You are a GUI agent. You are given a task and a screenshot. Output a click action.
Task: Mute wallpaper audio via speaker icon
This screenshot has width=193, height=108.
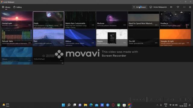171,7
